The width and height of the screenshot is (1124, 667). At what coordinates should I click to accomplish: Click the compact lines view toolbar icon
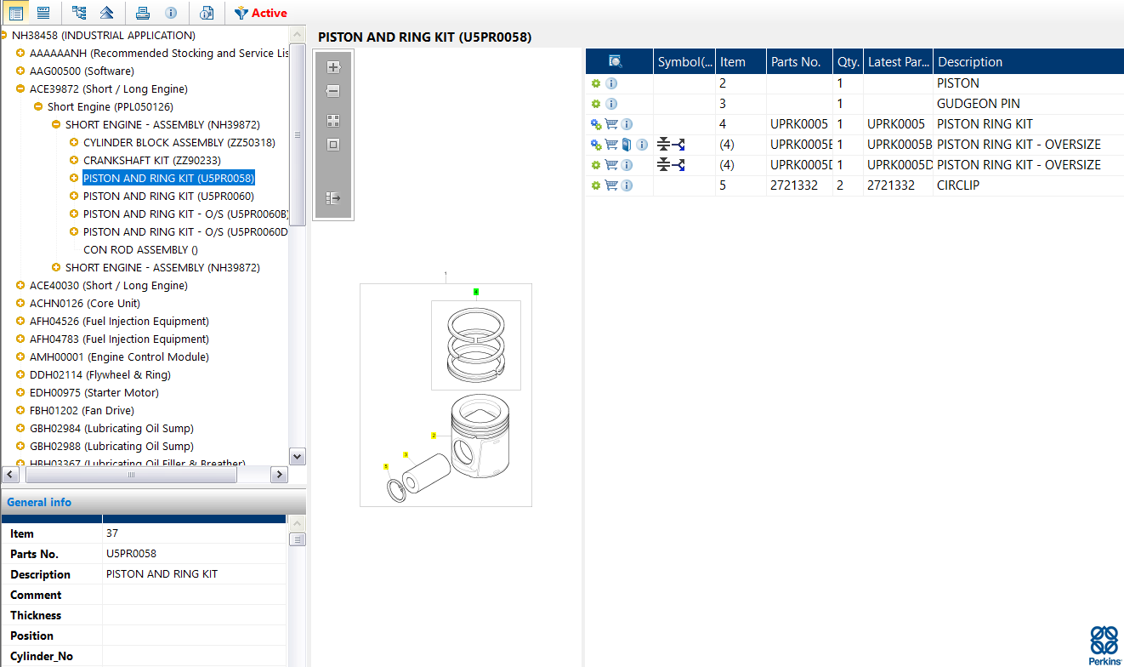click(43, 13)
